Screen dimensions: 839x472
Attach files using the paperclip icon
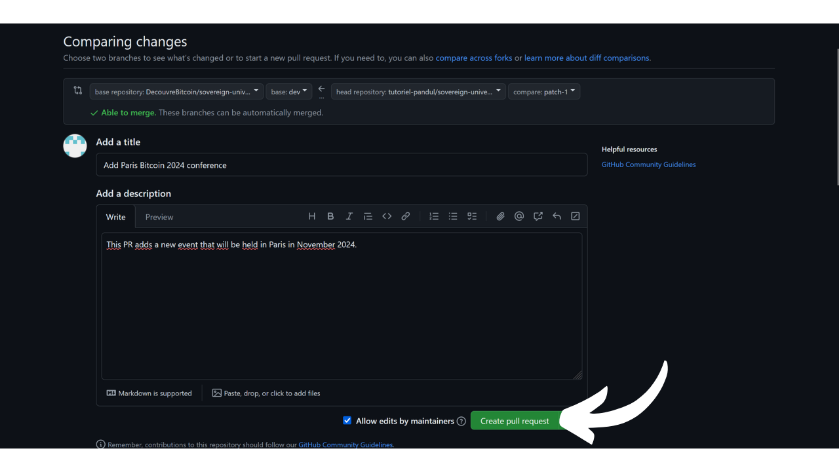click(500, 216)
